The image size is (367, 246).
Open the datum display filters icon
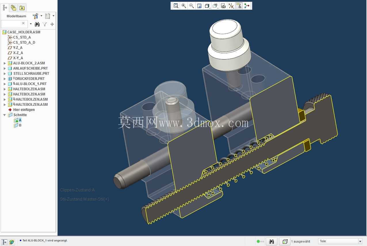[231, 6]
